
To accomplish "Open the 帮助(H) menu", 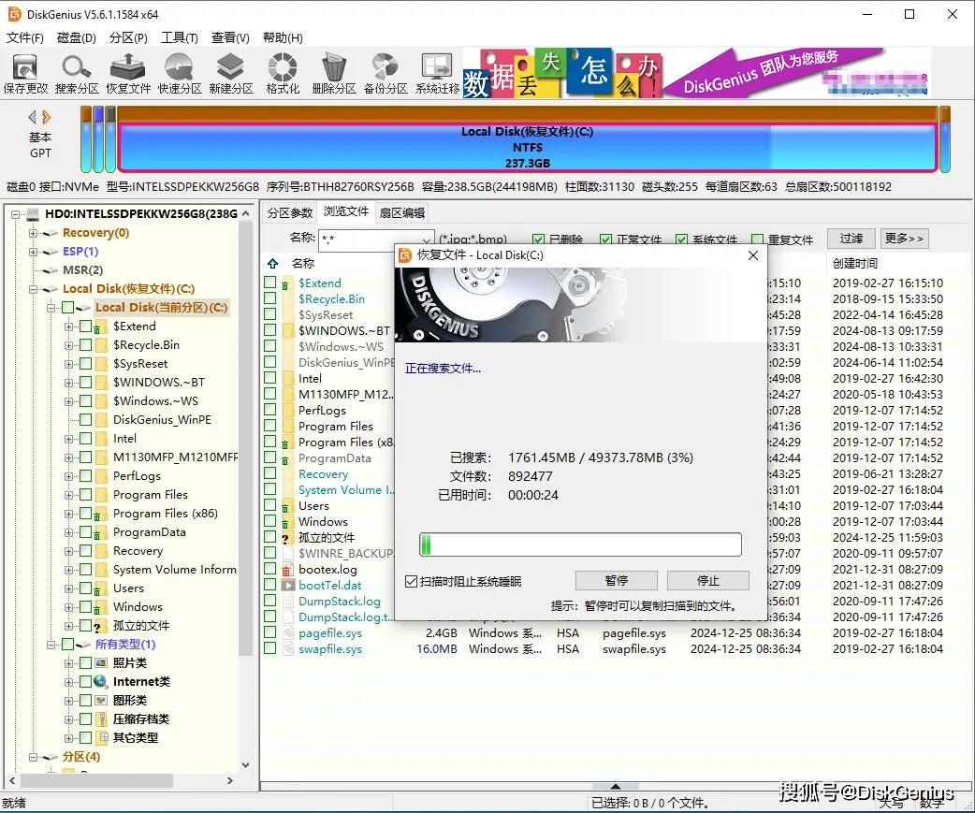I will click(x=283, y=38).
